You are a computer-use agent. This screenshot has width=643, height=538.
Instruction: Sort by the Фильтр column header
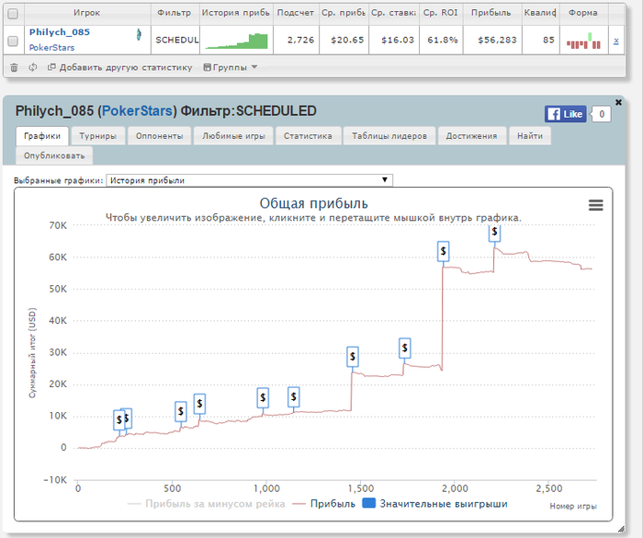pos(175,13)
